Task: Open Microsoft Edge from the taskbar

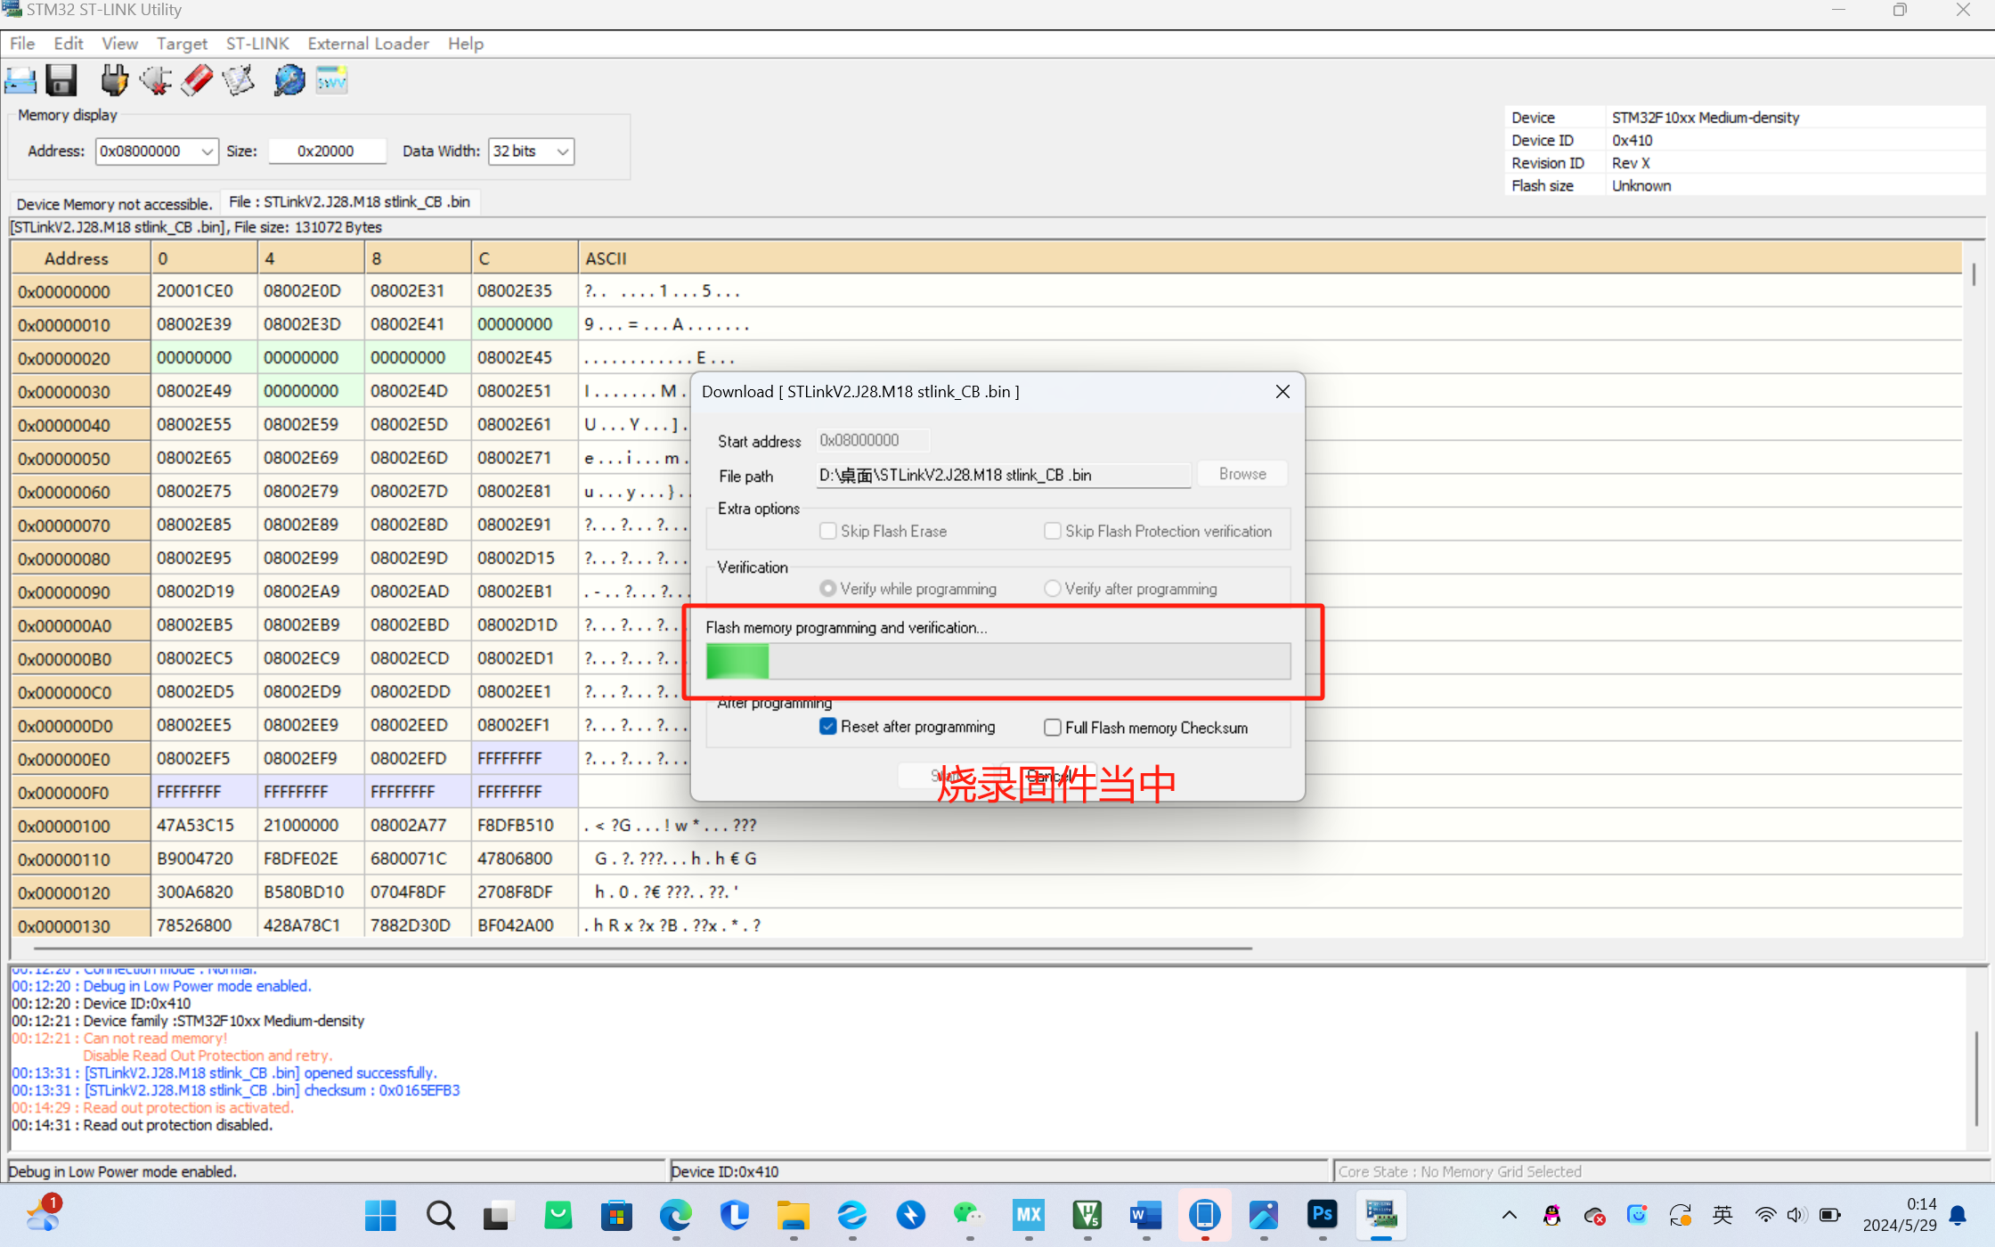Action: click(675, 1215)
